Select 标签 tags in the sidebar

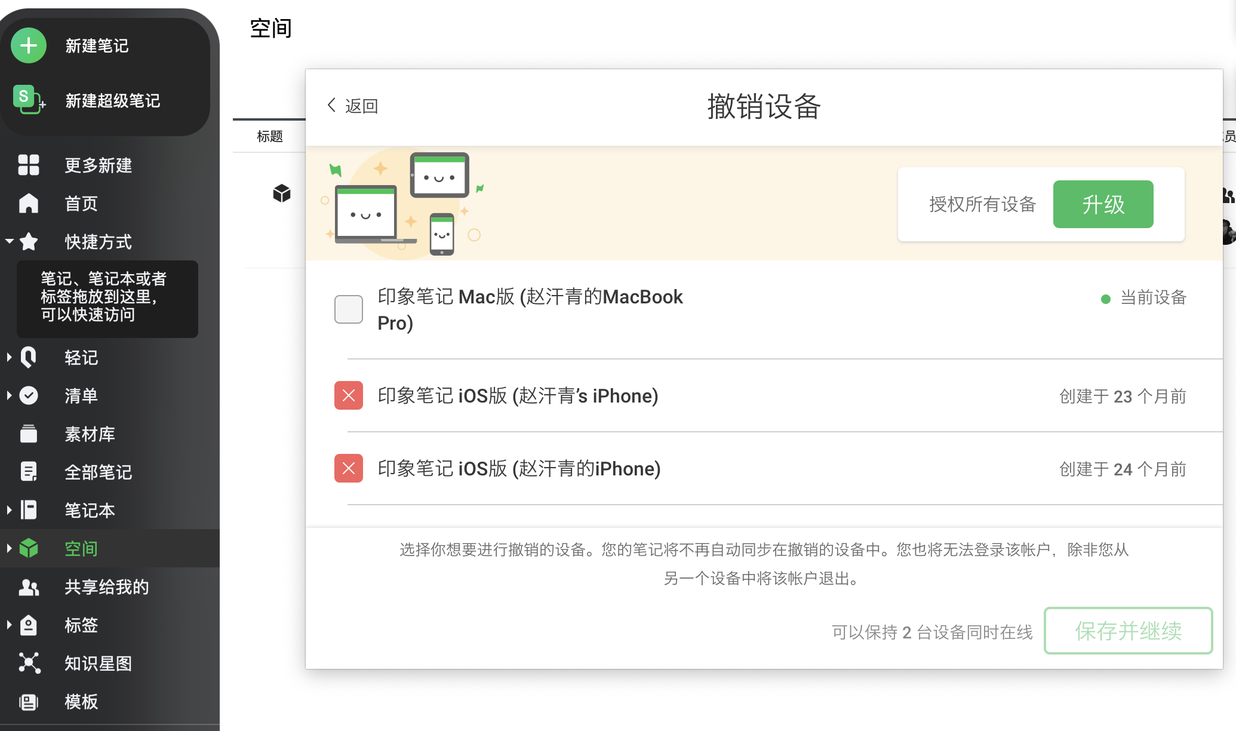tap(81, 625)
